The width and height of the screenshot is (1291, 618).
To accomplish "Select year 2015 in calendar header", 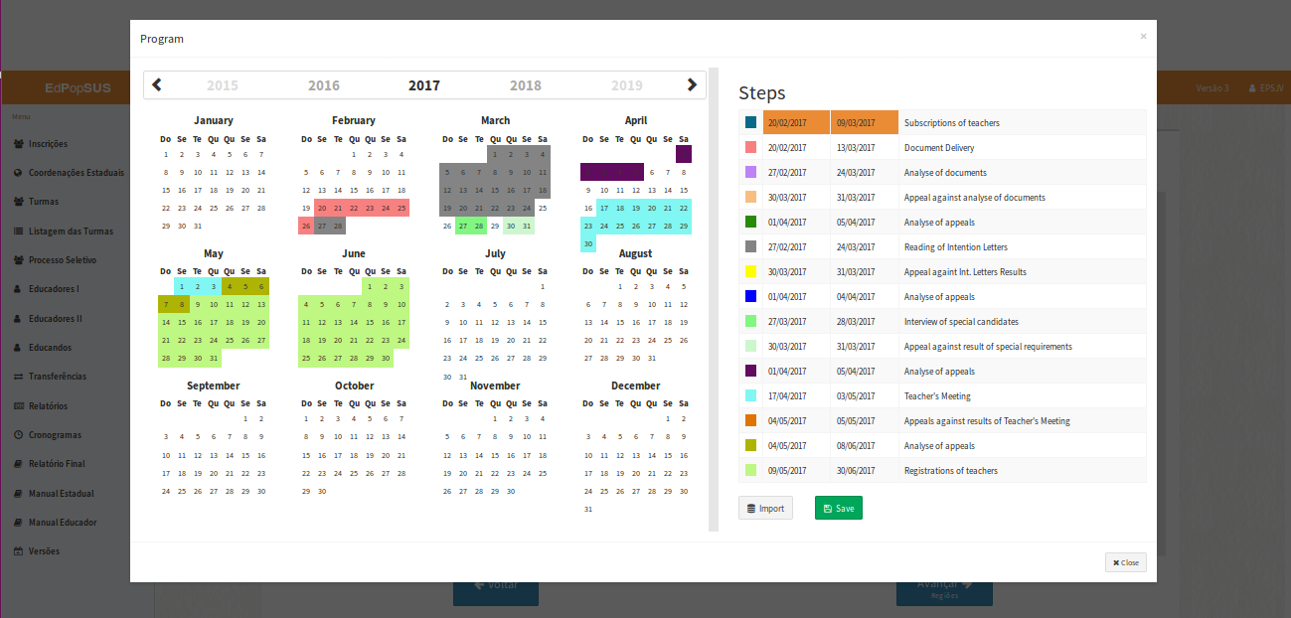I will pos(223,85).
